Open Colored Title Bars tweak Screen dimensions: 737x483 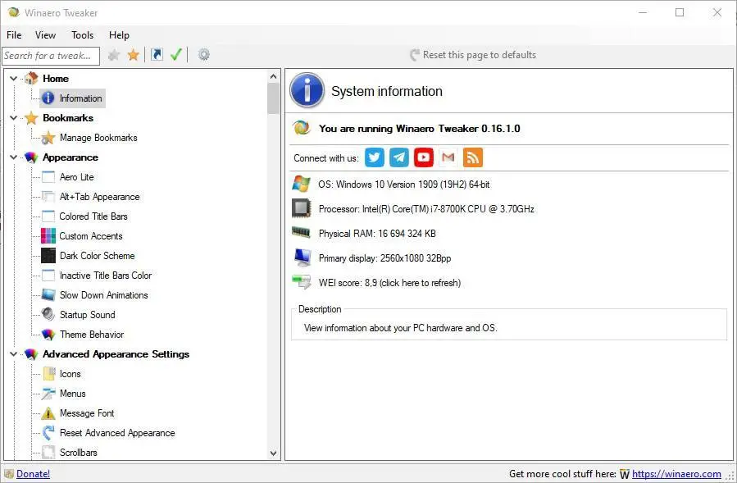pyautogui.click(x=93, y=216)
